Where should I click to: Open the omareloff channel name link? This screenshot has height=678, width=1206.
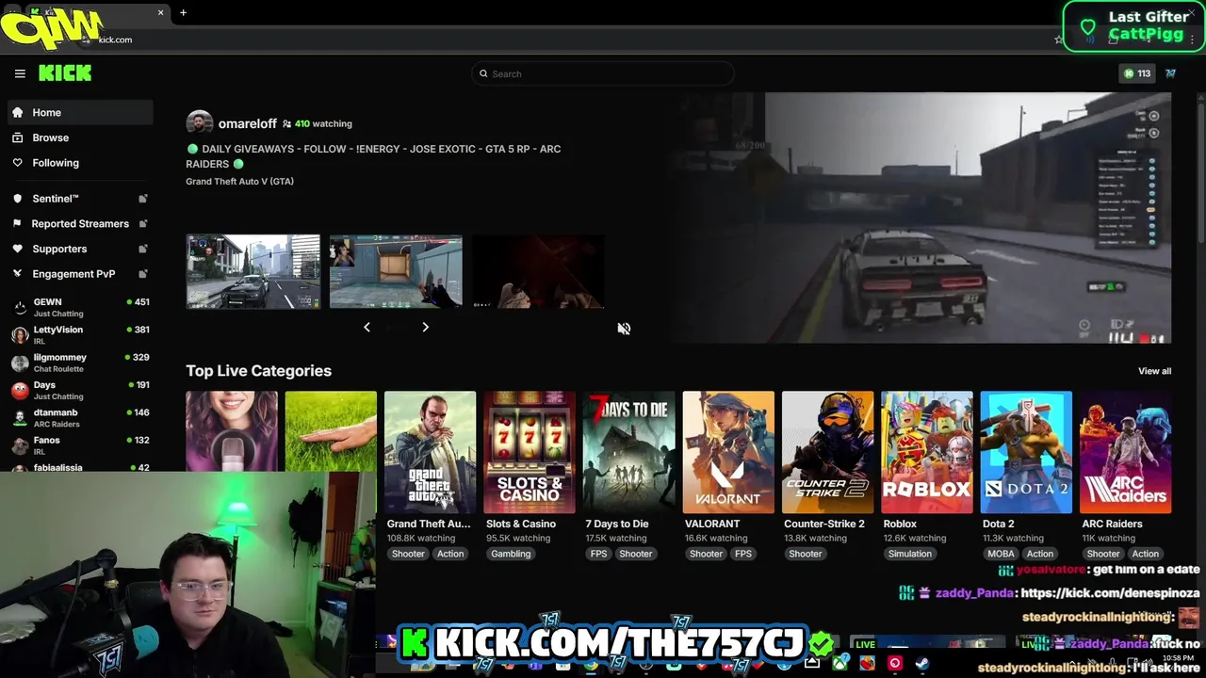point(247,123)
